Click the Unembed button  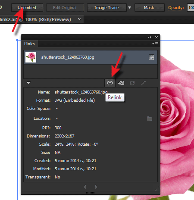coord(27,8)
